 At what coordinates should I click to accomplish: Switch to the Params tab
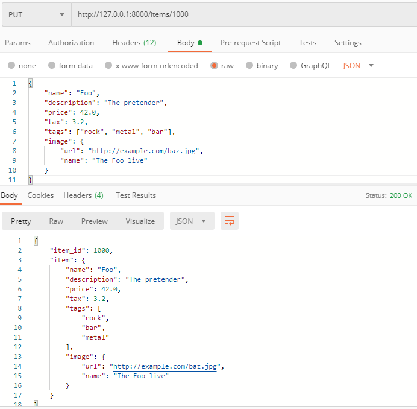click(x=17, y=43)
